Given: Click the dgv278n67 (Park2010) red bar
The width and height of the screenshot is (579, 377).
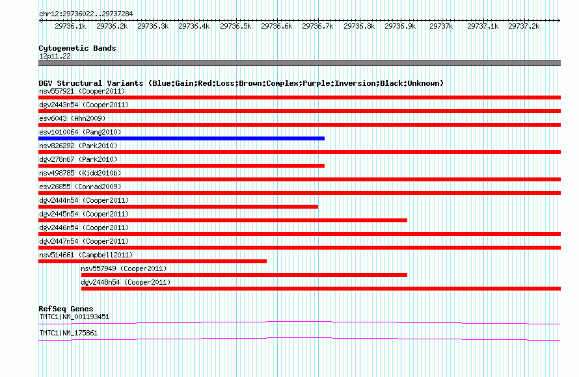Looking at the screenshot, I should pos(182,166).
